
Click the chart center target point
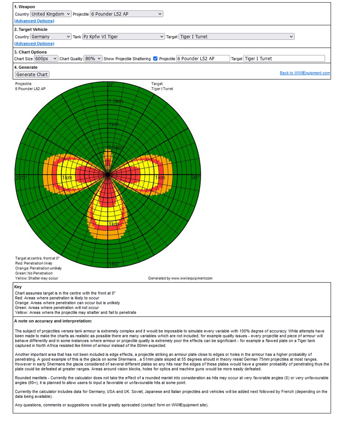(x=108, y=175)
